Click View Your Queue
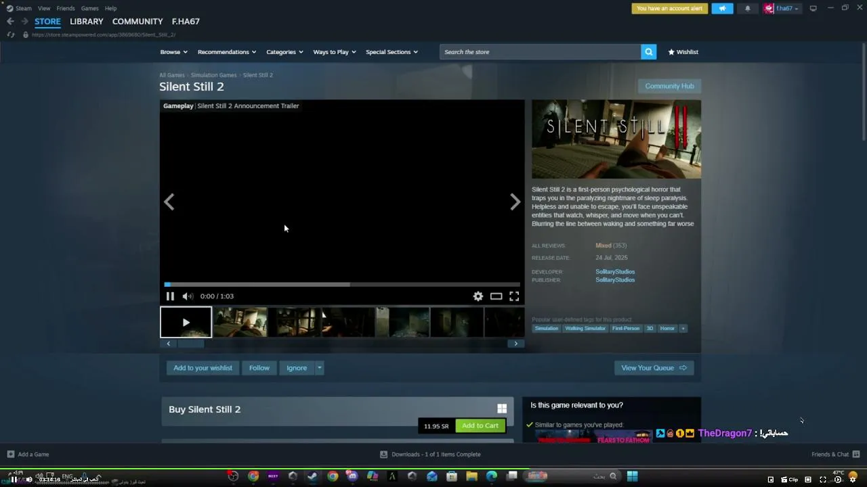Screen dimensions: 867x487 click(654, 368)
